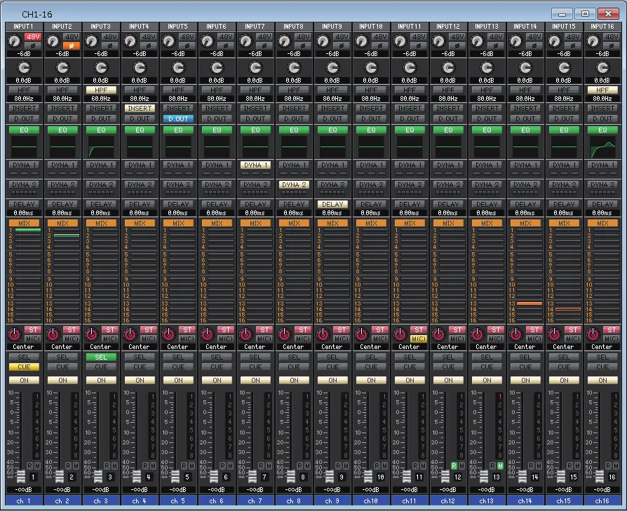Toggle the ST button on INPUT10
Image resolution: width=627 pixels, height=511 pixels.
point(380,329)
